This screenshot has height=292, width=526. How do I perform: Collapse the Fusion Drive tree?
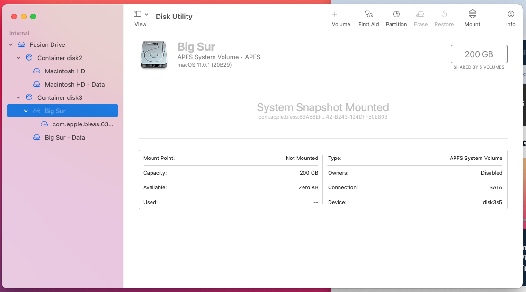pos(11,44)
